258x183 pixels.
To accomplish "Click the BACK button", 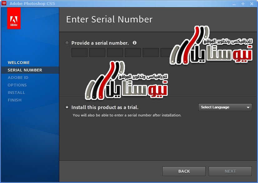I will pyautogui.click(x=184, y=171).
